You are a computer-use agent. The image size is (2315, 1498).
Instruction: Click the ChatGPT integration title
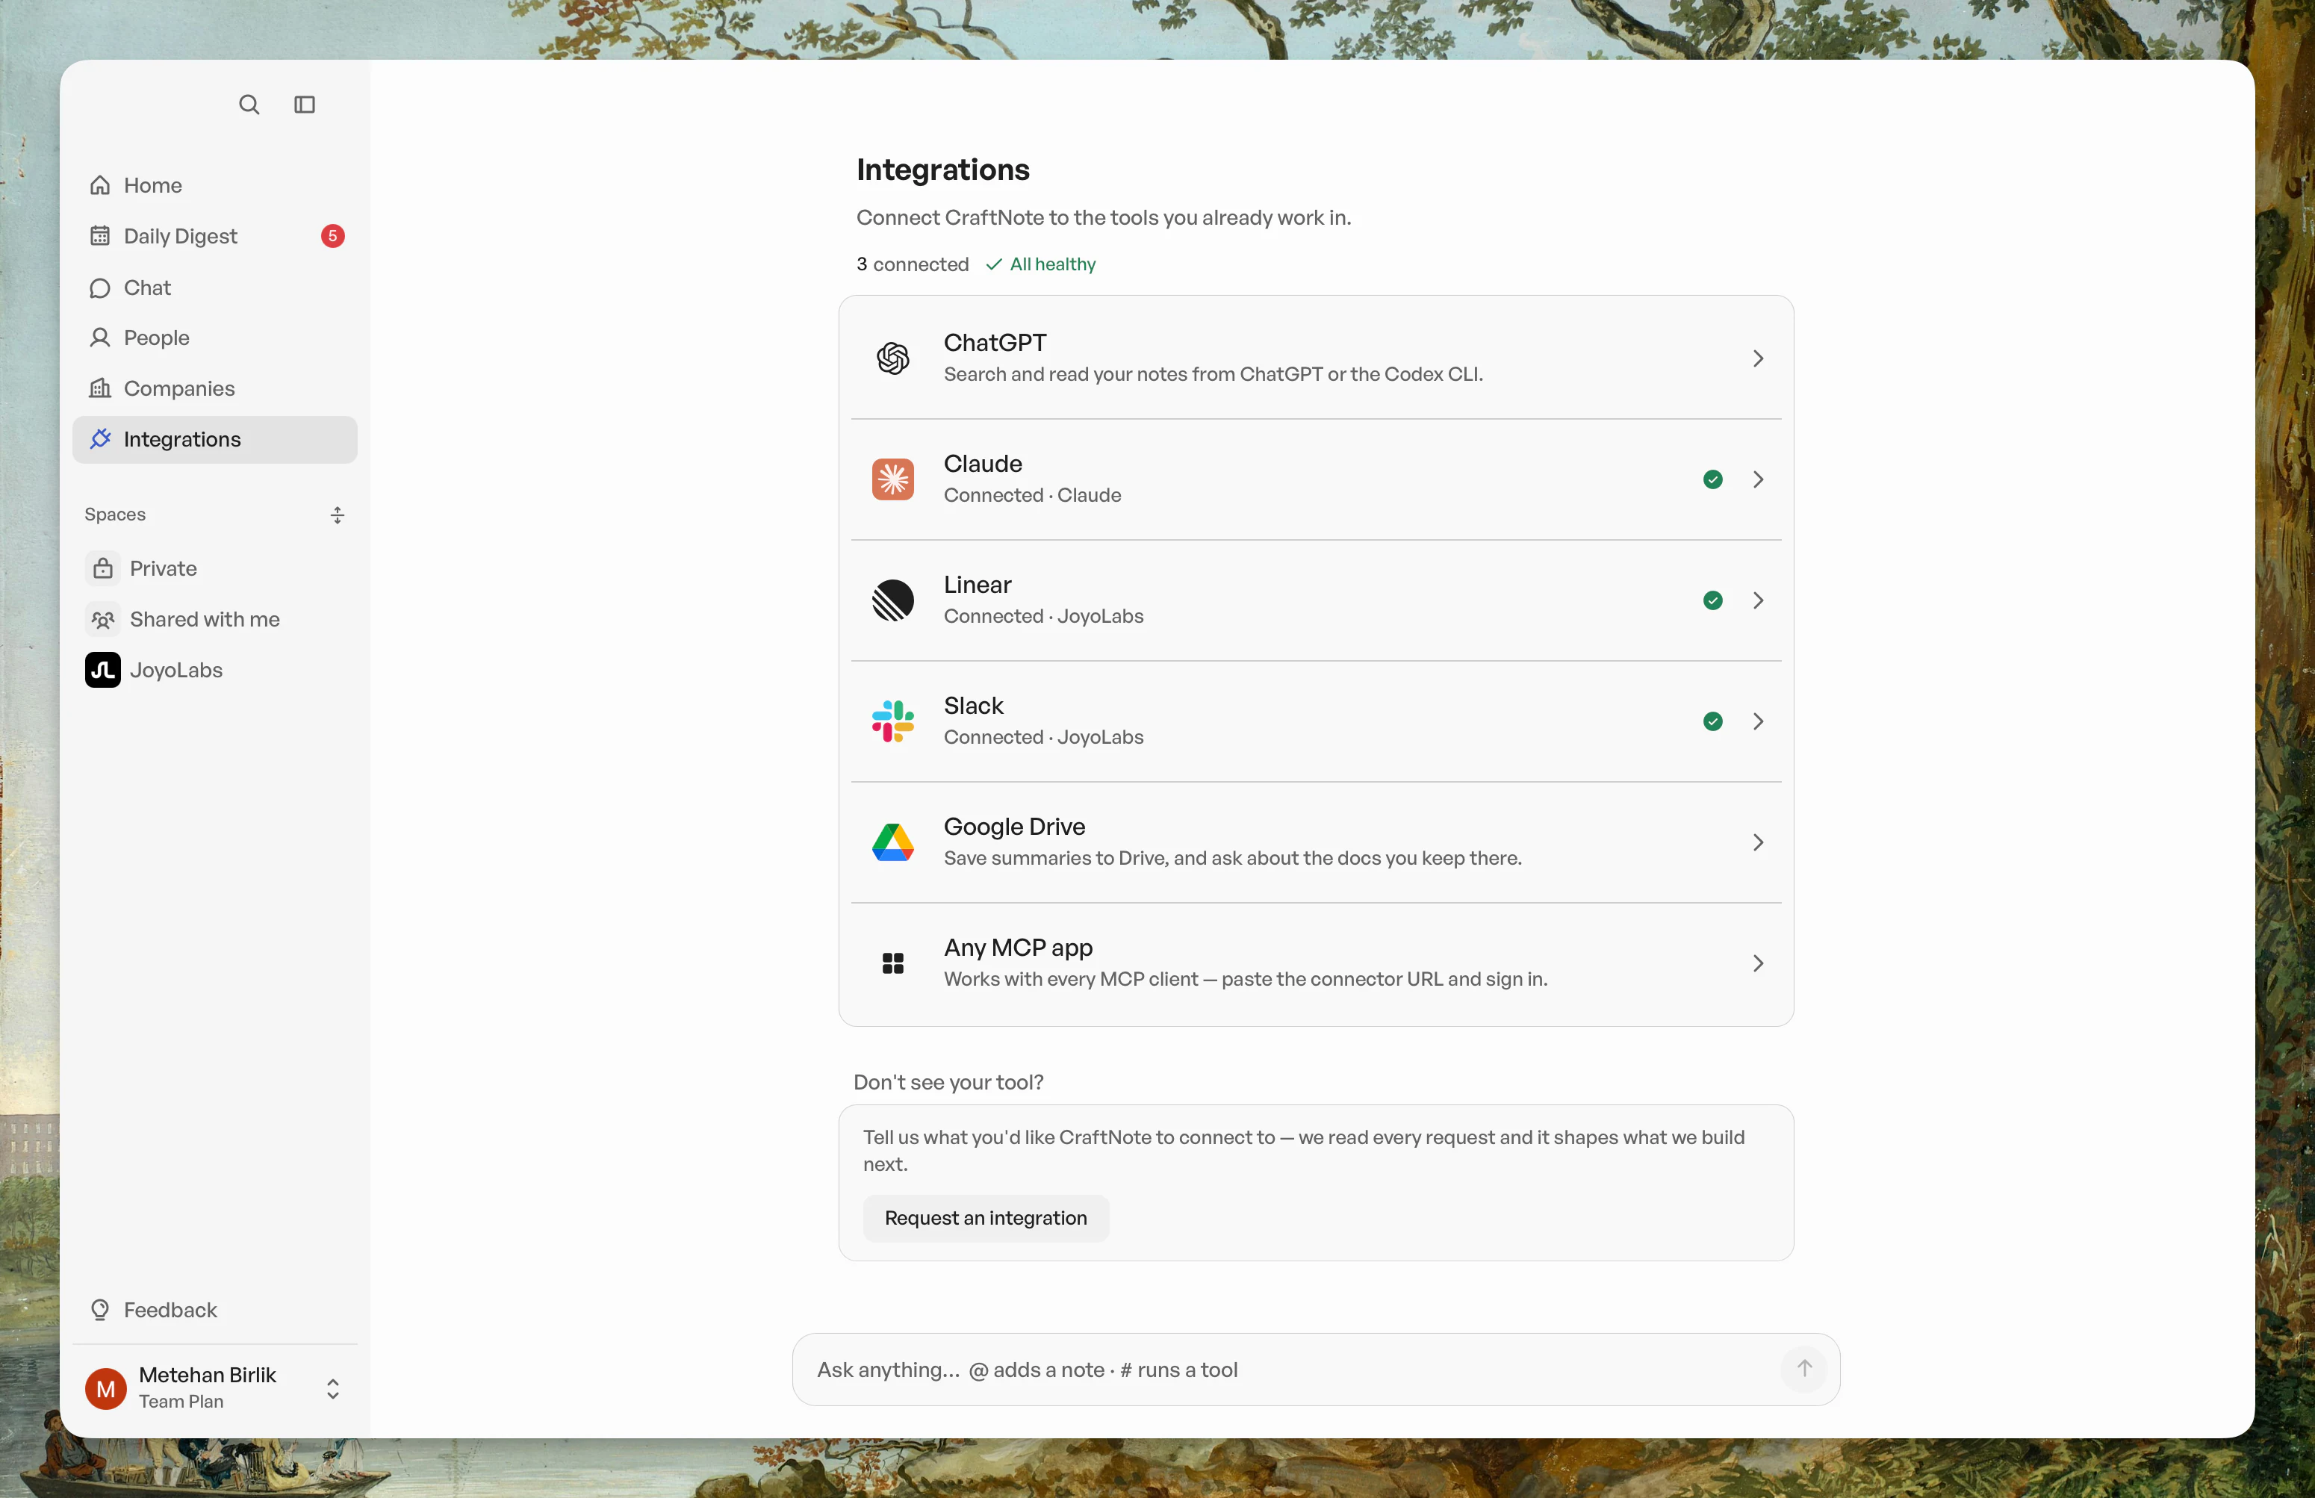pos(994,343)
